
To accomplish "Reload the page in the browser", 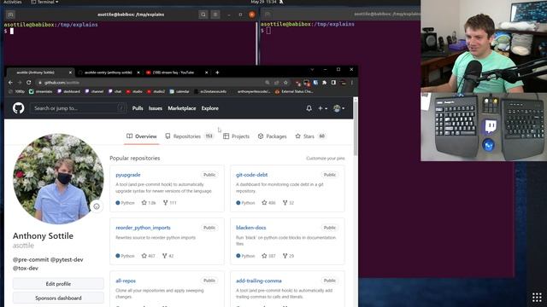I will point(28,83).
